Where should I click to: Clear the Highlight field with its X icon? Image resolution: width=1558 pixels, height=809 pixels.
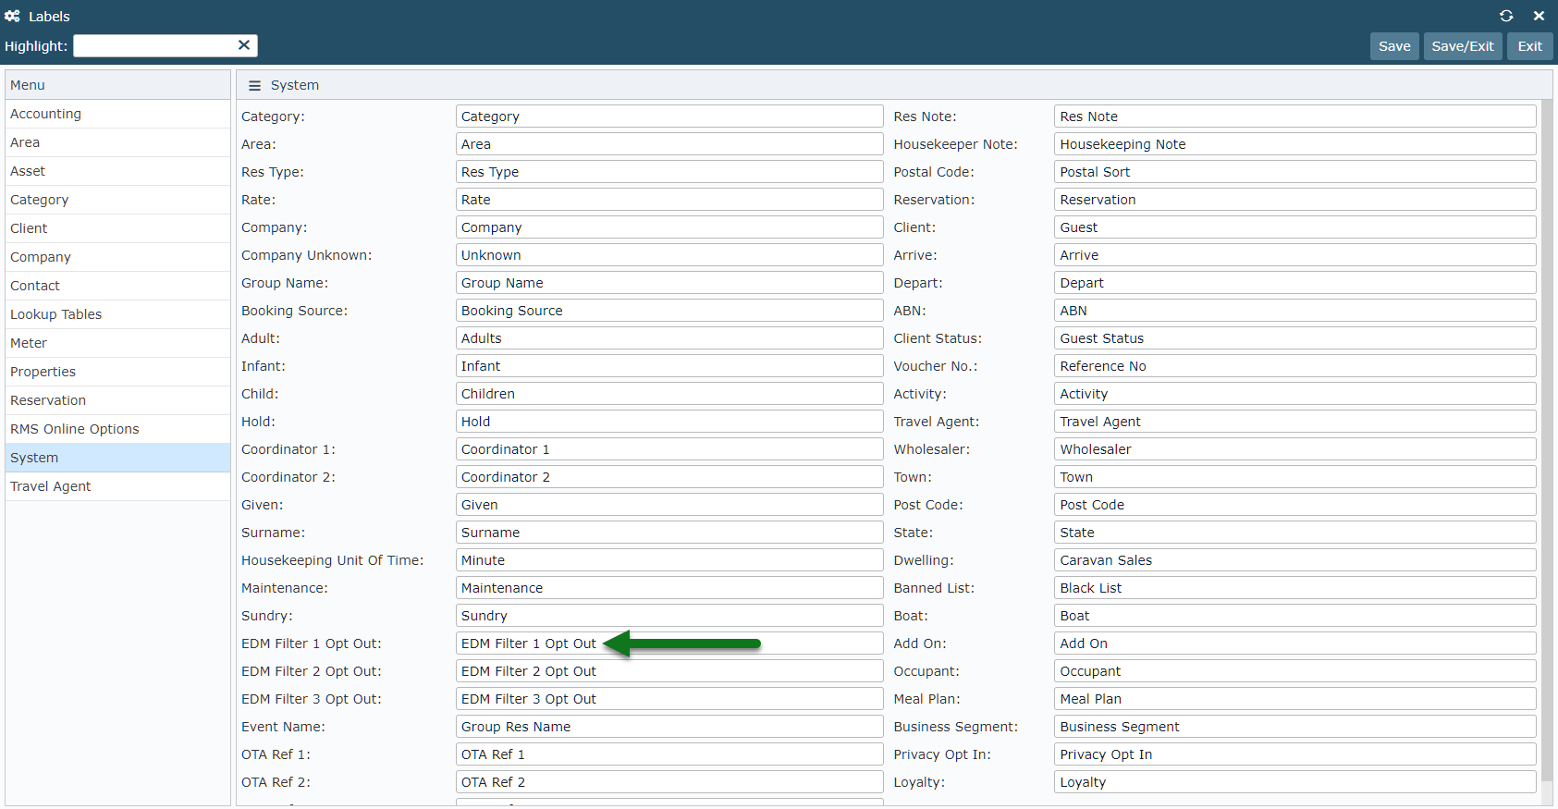click(244, 45)
